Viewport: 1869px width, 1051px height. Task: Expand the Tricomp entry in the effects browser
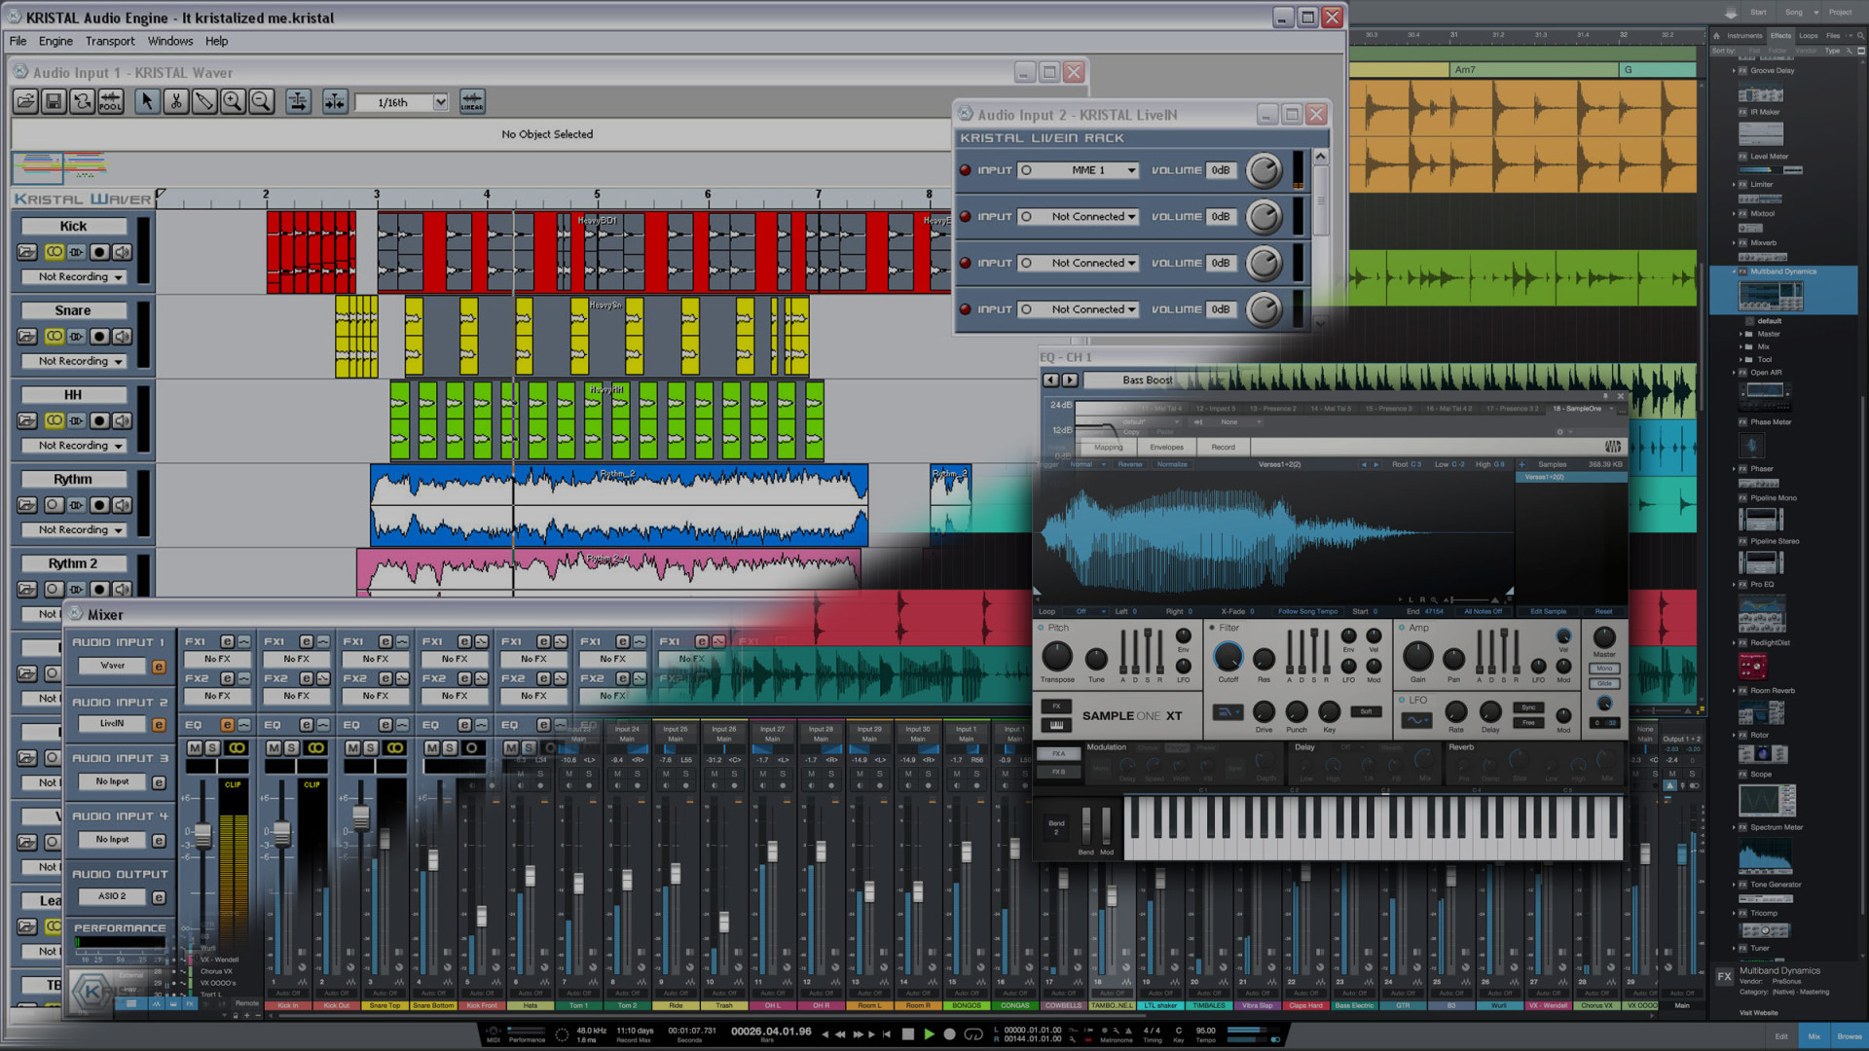click(x=1734, y=914)
